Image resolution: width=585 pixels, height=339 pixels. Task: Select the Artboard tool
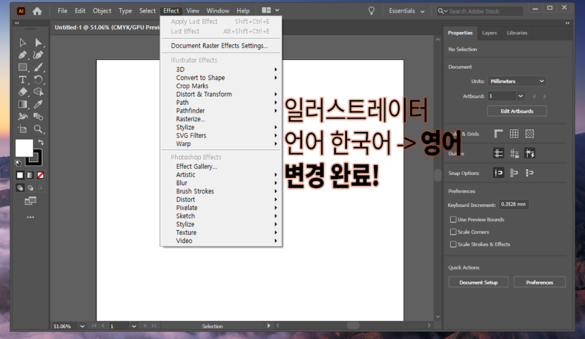[x=22, y=129]
